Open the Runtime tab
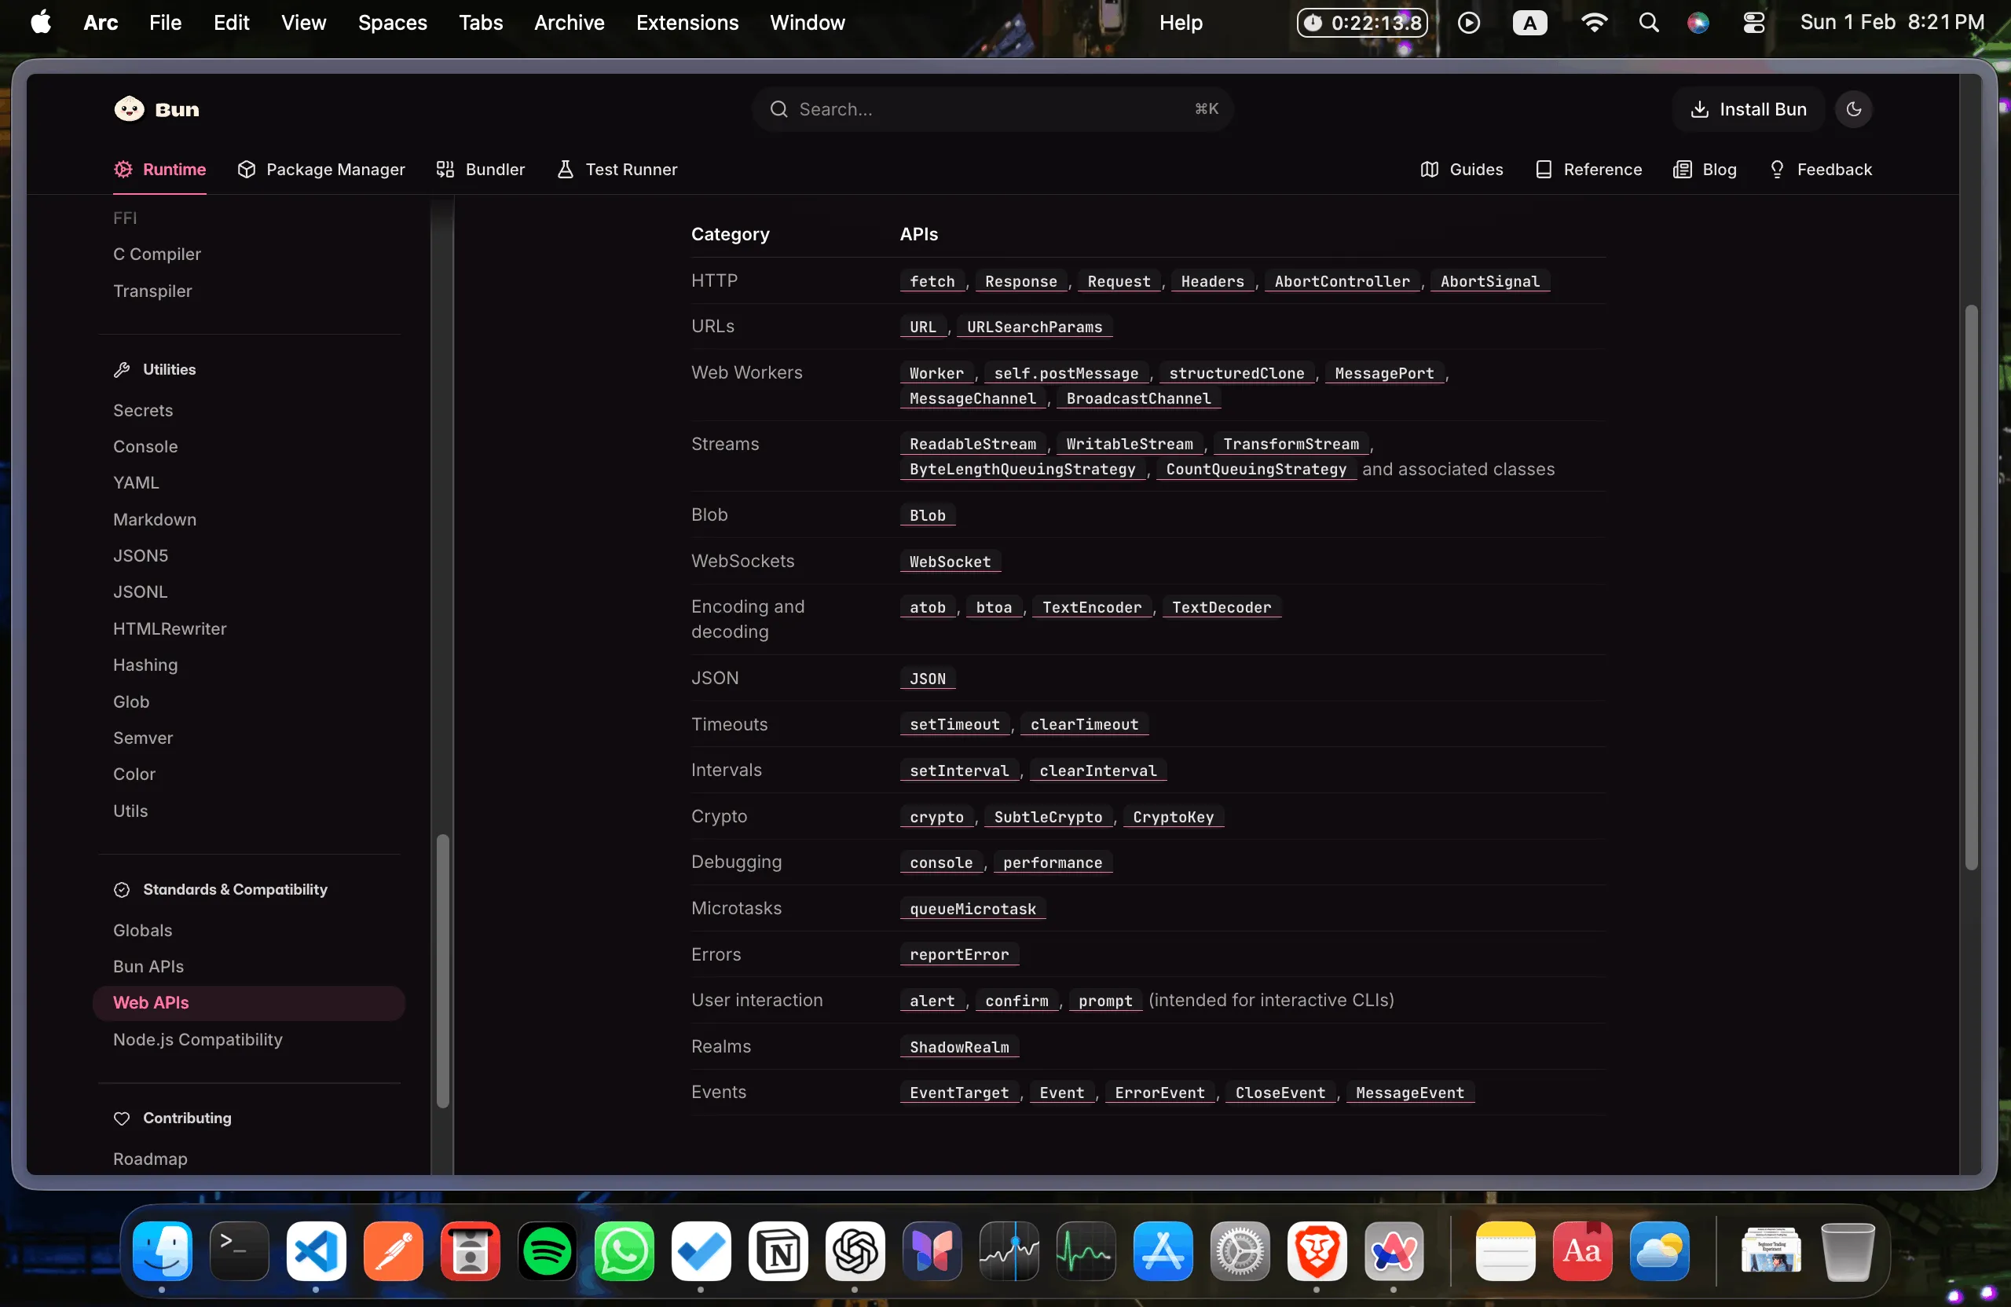This screenshot has width=2011, height=1307. (x=160, y=169)
